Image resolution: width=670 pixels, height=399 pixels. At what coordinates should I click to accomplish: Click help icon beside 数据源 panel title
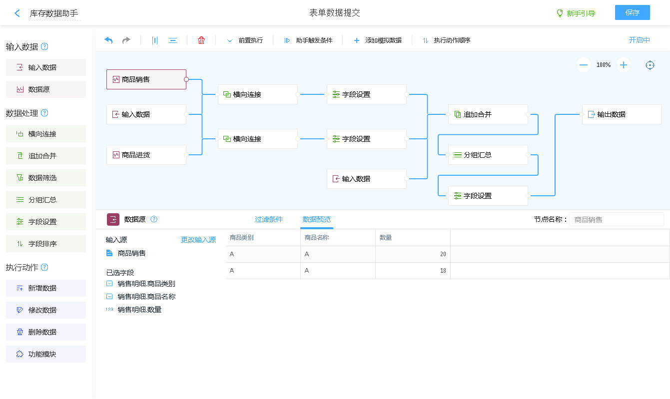154,219
